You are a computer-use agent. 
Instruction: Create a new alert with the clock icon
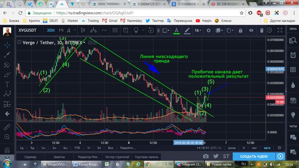tap(126, 30)
